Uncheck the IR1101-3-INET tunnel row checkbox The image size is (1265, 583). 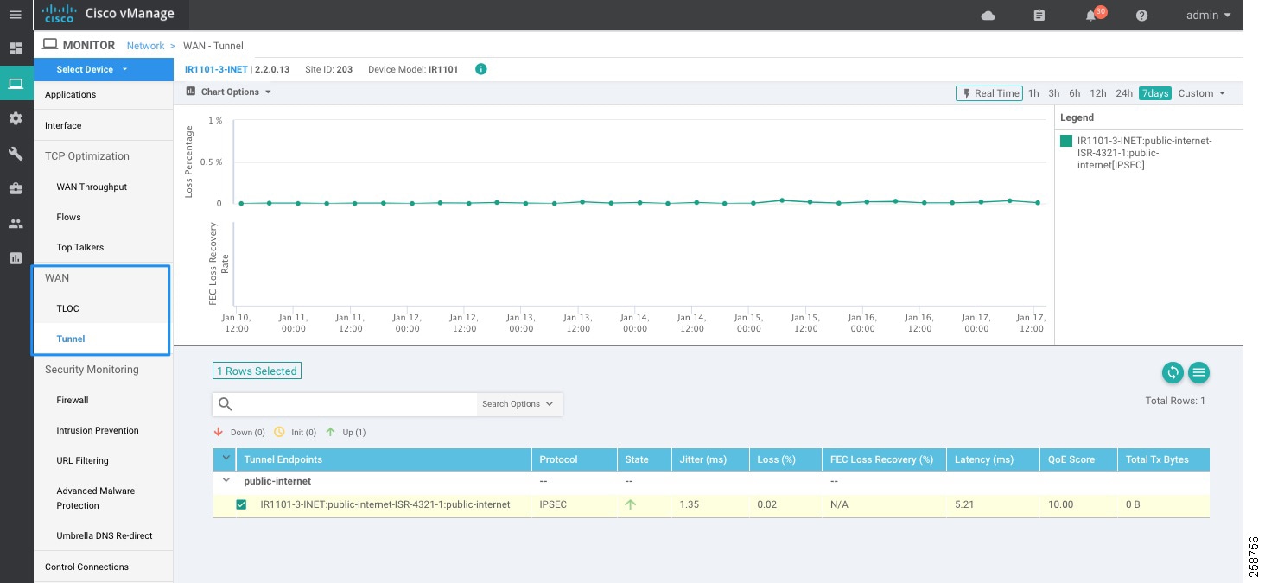tap(241, 504)
